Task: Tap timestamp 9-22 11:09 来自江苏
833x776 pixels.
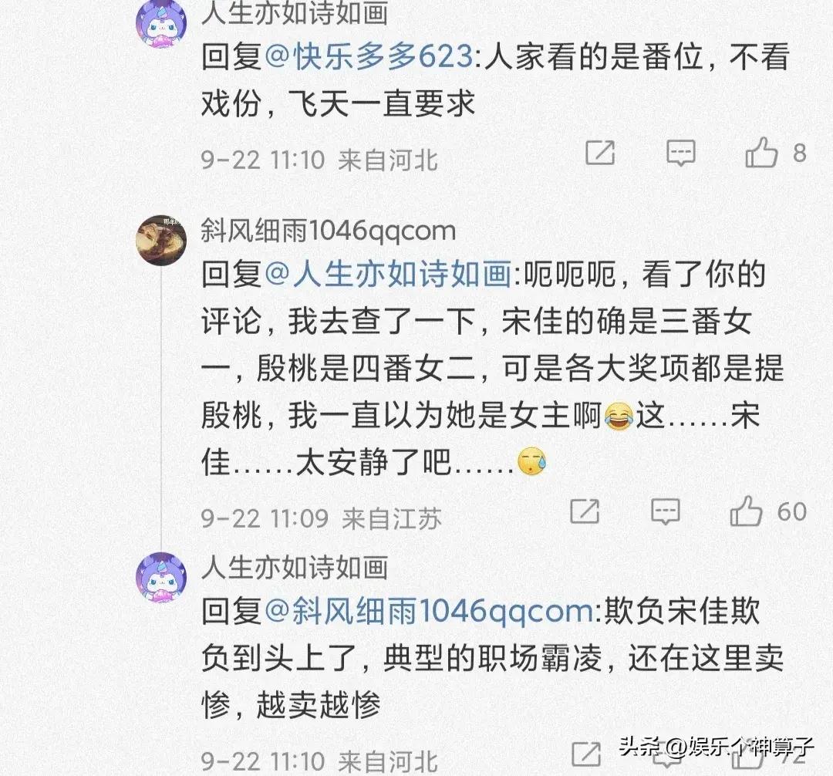Action: (322, 519)
